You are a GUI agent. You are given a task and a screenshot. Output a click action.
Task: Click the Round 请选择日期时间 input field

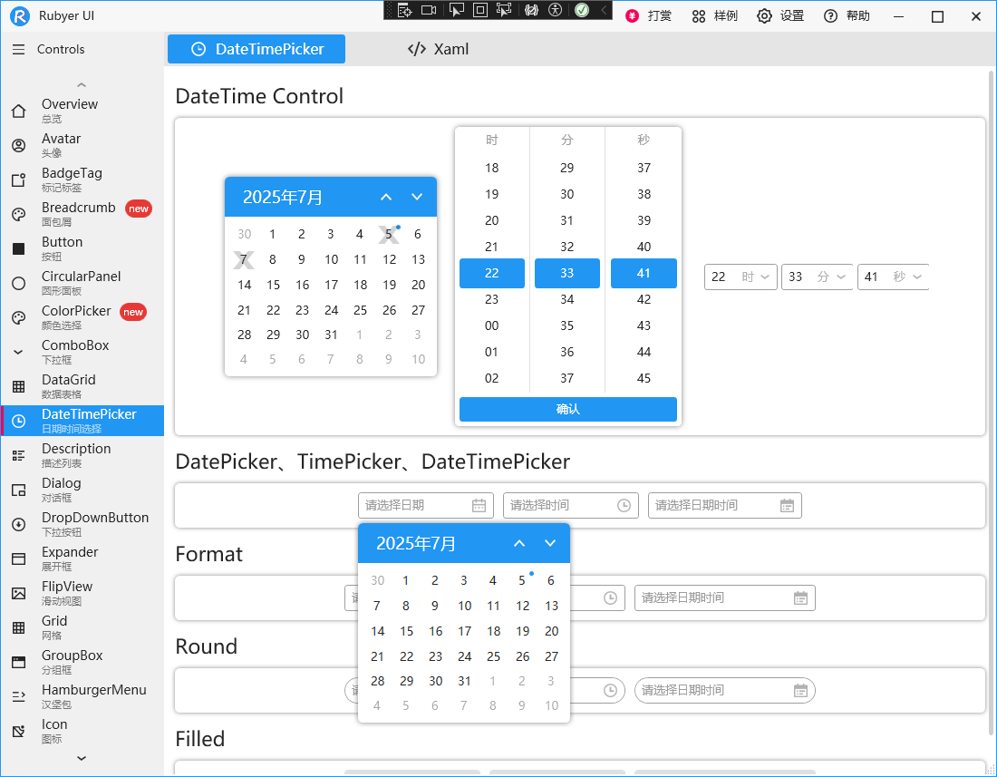pos(724,691)
